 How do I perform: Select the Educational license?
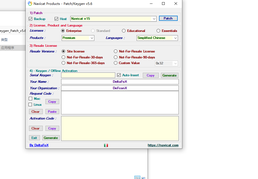click(x=124, y=31)
